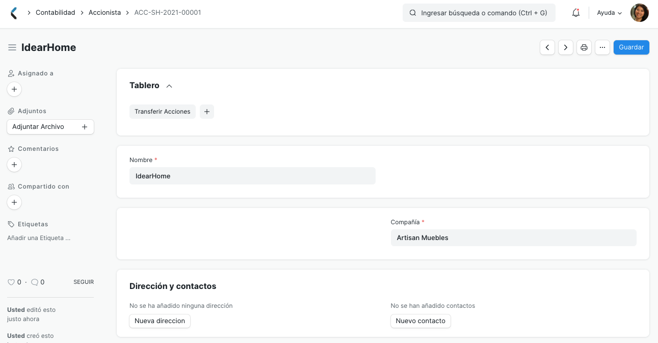Share document with plus button

[x=14, y=202]
